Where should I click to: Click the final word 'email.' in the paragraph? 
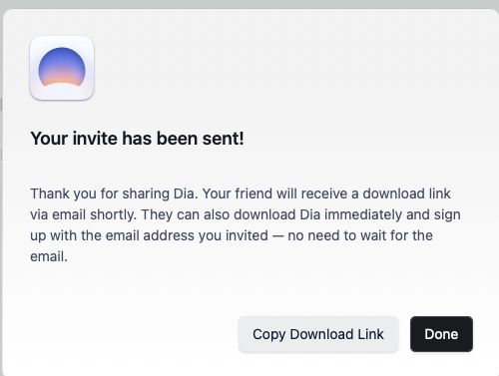tap(49, 256)
